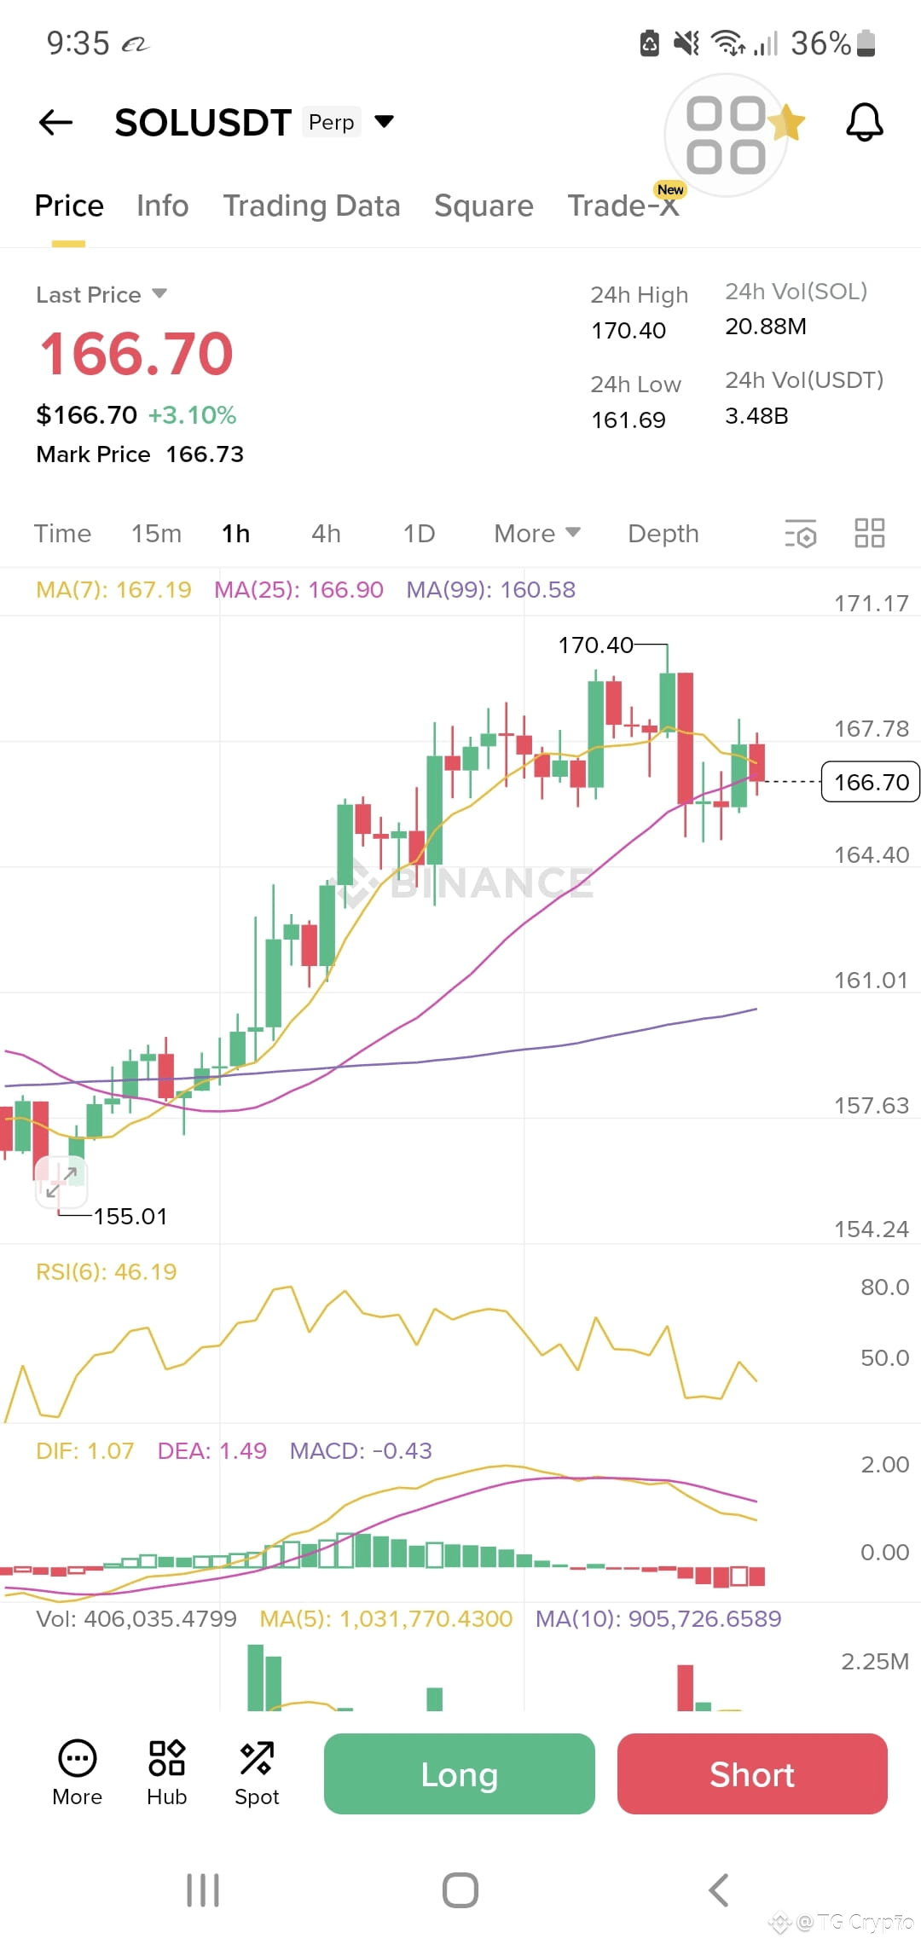The image size is (921, 1944).
Task: Tap the current price tag 166.70
Action: (x=871, y=782)
